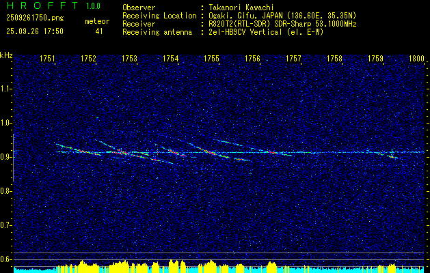Click the 1759 time marker

pyautogui.click(x=376, y=58)
